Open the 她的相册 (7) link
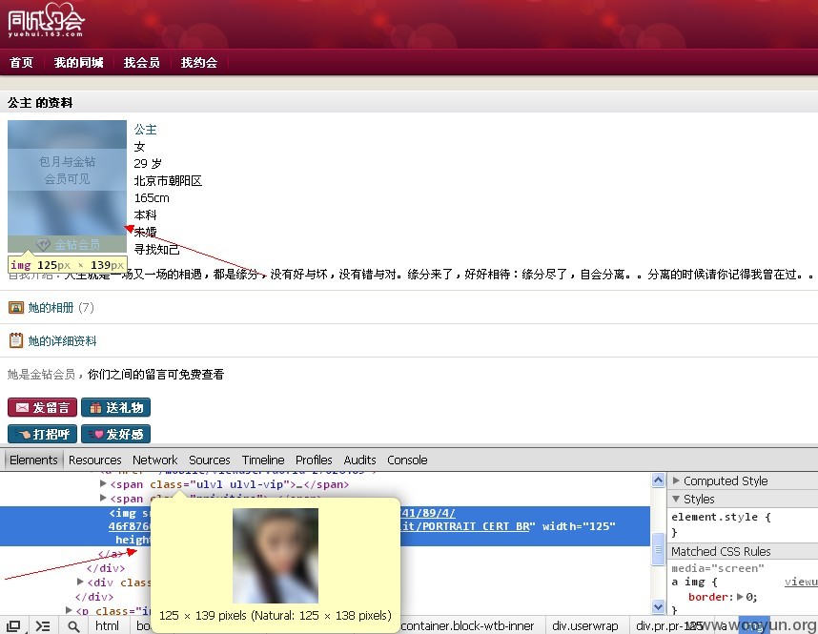 (x=61, y=307)
